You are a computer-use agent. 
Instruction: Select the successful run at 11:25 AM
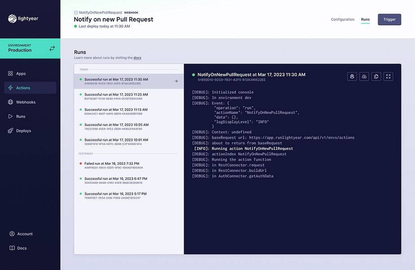point(128,96)
